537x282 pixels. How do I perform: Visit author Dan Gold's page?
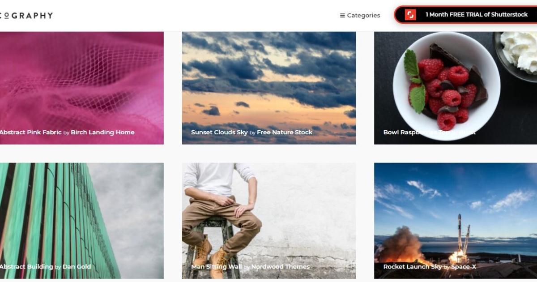[77, 267]
